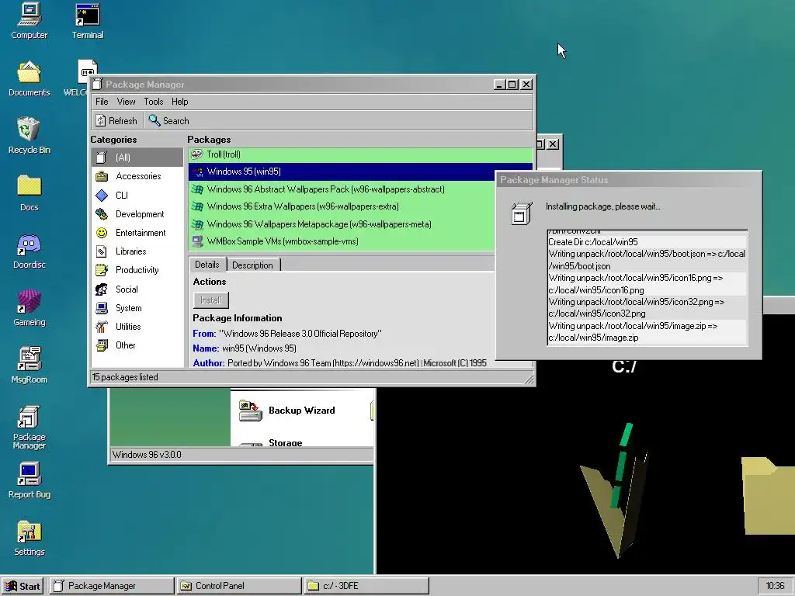Screen dimensions: 795x596
Task: Select Windows 96 Extra Wallpapers package
Action: [x=342, y=206]
